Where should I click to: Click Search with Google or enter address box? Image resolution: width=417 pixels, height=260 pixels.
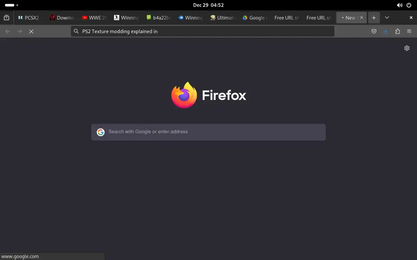(x=208, y=132)
